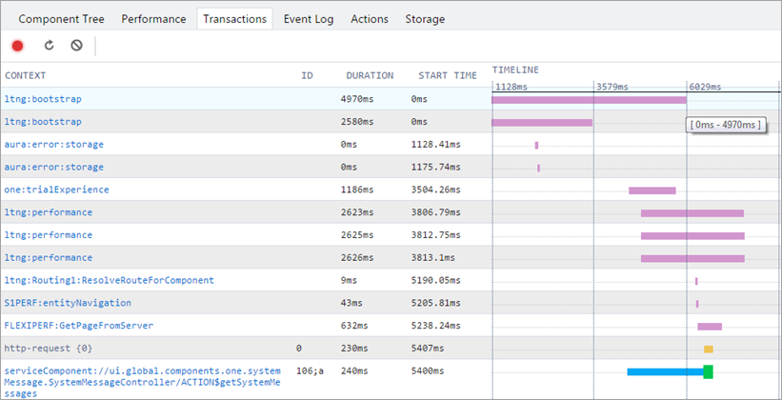
Task: Click the SystemMessageController serviceComponent link
Action: click(x=143, y=383)
